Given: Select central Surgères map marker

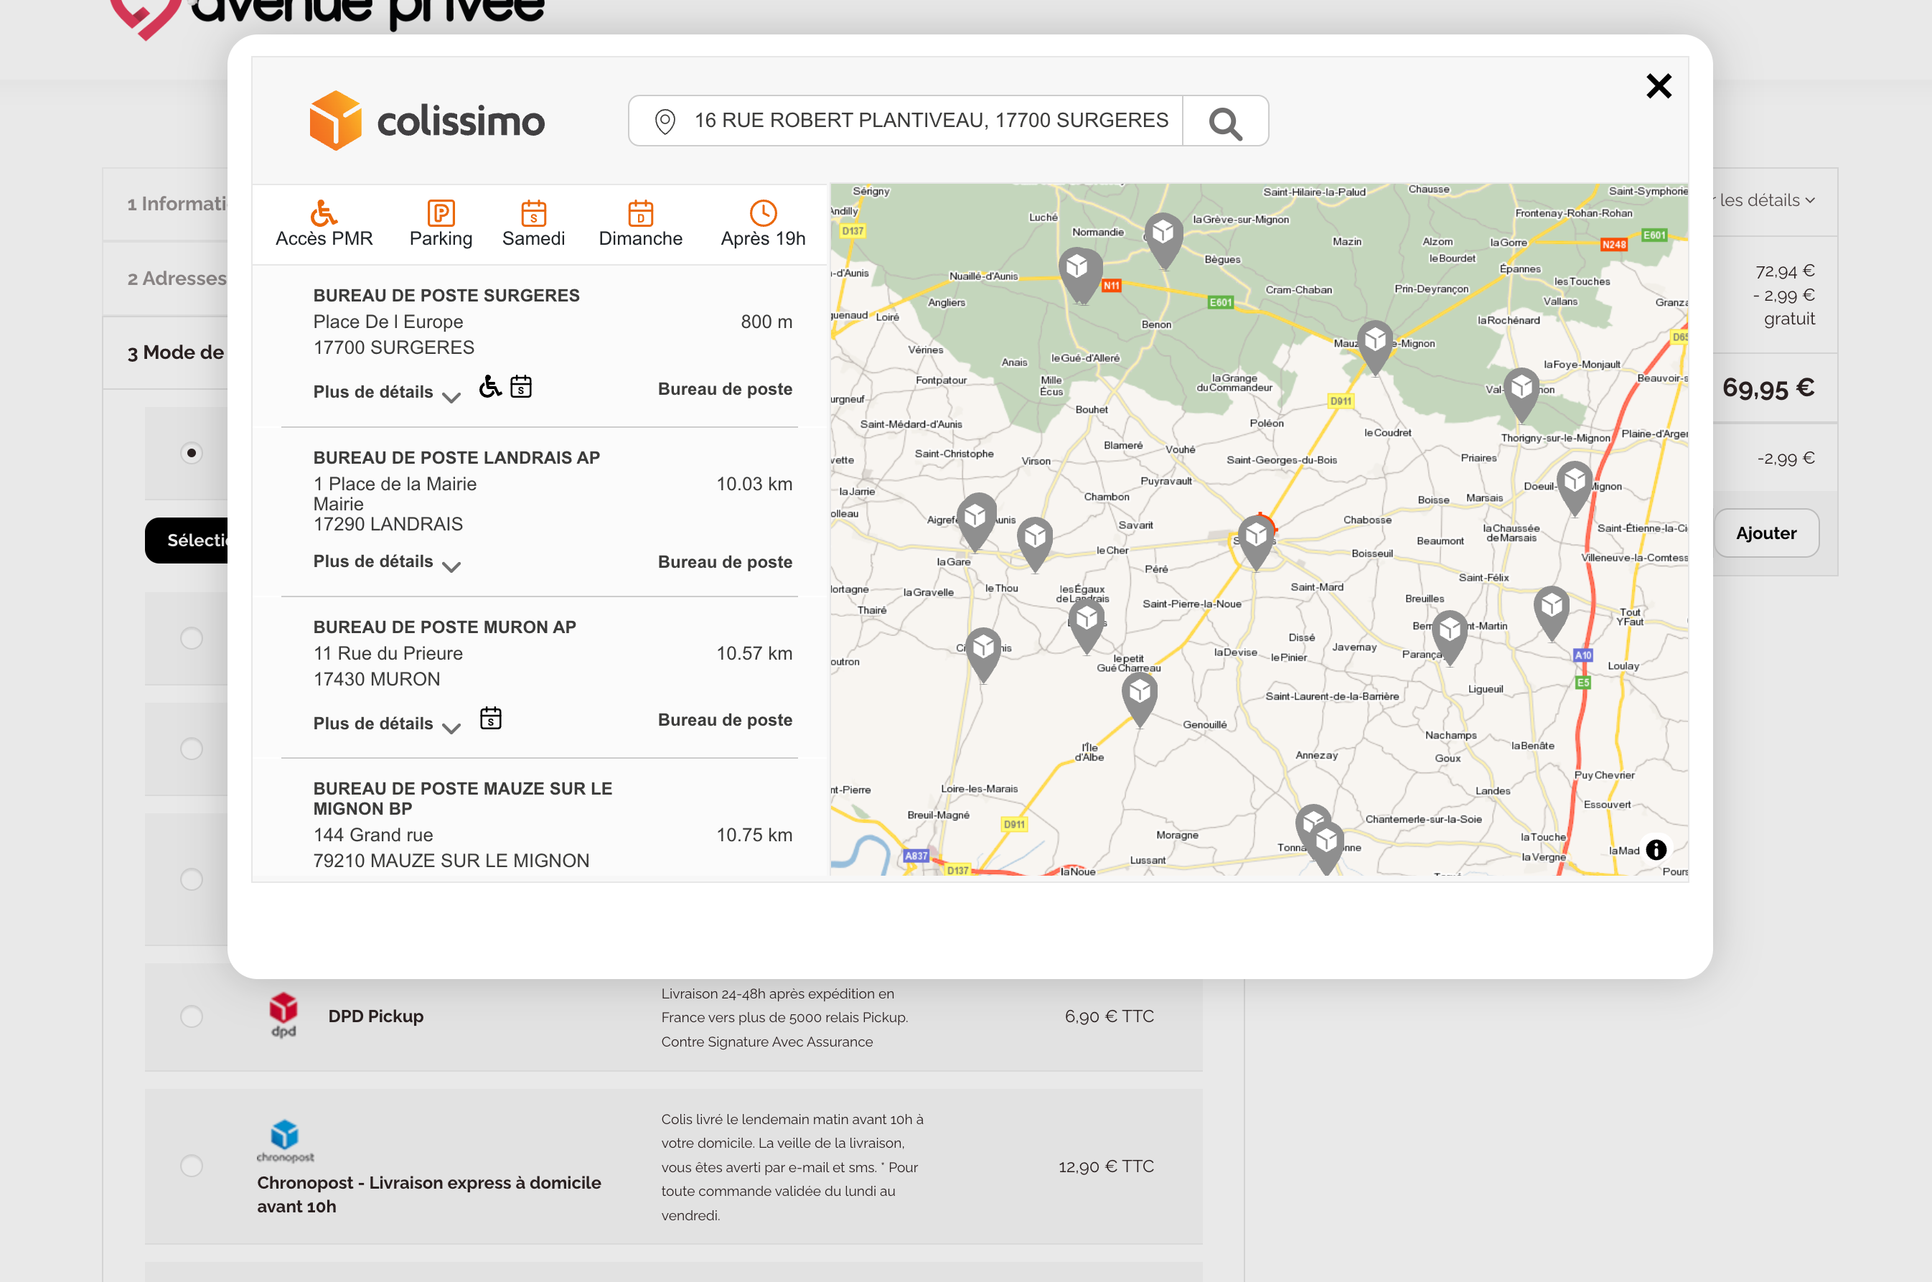Looking at the screenshot, I should coord(1256,542).
